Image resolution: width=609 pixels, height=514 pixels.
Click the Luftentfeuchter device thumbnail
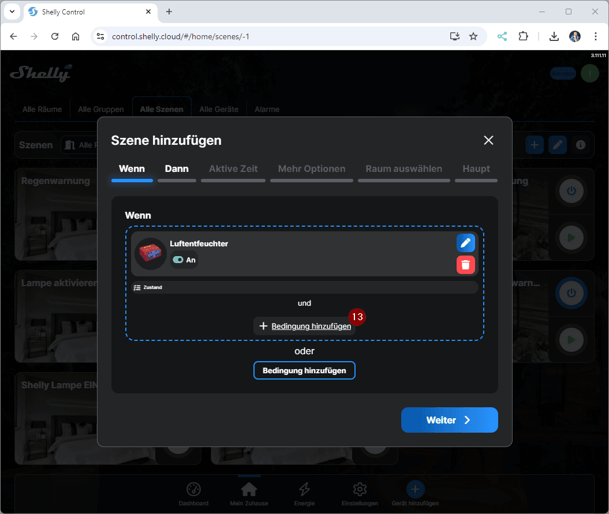click(x=150, y=253)
